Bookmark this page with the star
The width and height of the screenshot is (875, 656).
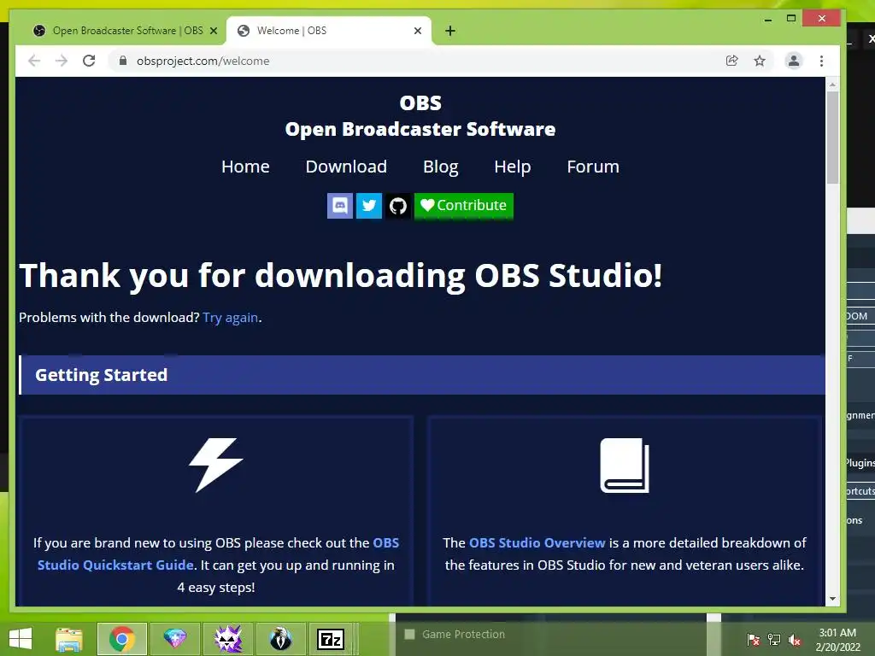[760, 61]
